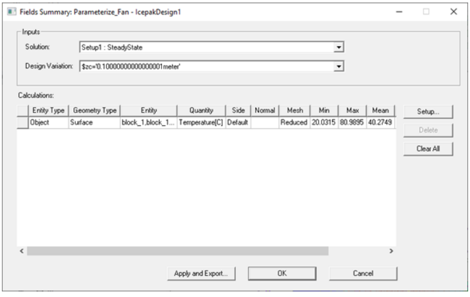Viewport: 470px width, 297px height.
Task: Click the block_1,block_1... entity cell
Action: click(148, 123)
